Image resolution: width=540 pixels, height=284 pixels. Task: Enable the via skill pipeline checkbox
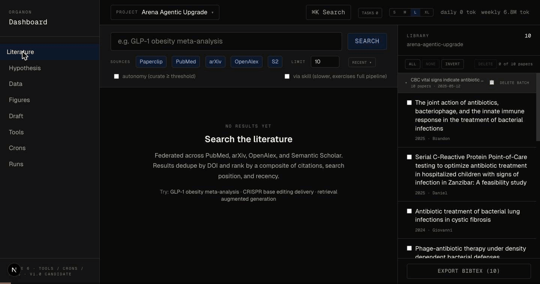pos(287,76)
